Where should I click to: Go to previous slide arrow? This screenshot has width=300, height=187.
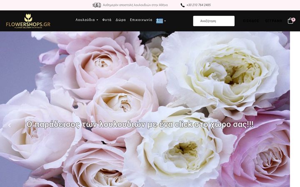tap(9, 125)
